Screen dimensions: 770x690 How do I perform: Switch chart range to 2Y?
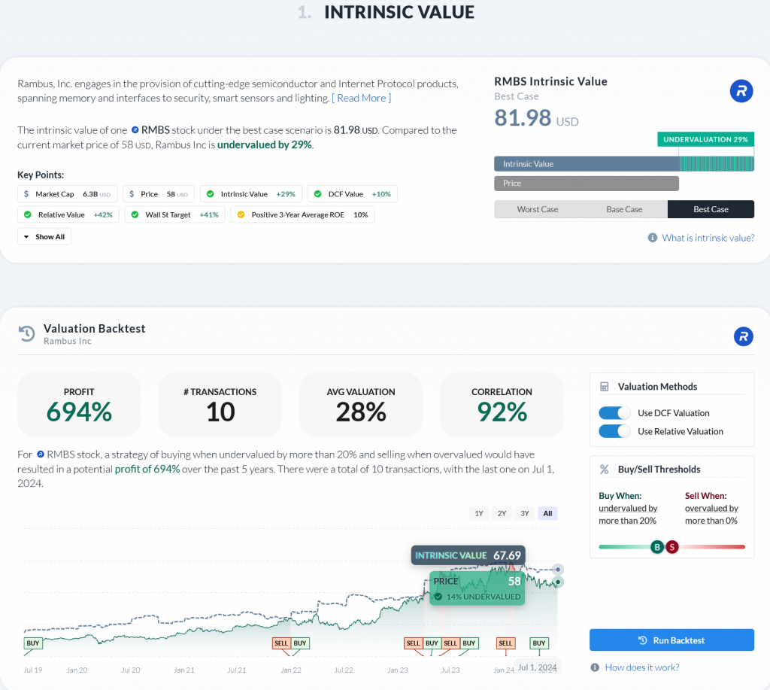tap(502, 514)
